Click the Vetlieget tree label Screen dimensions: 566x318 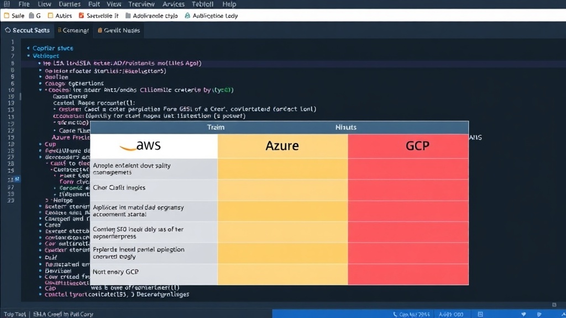tap(45, 56)
